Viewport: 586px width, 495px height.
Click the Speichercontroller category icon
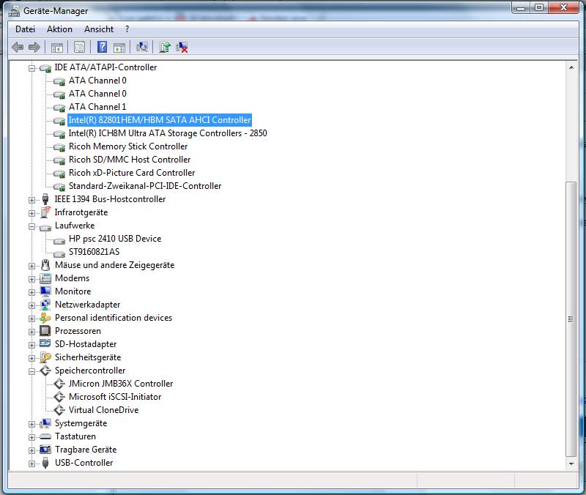click(45, 371)
